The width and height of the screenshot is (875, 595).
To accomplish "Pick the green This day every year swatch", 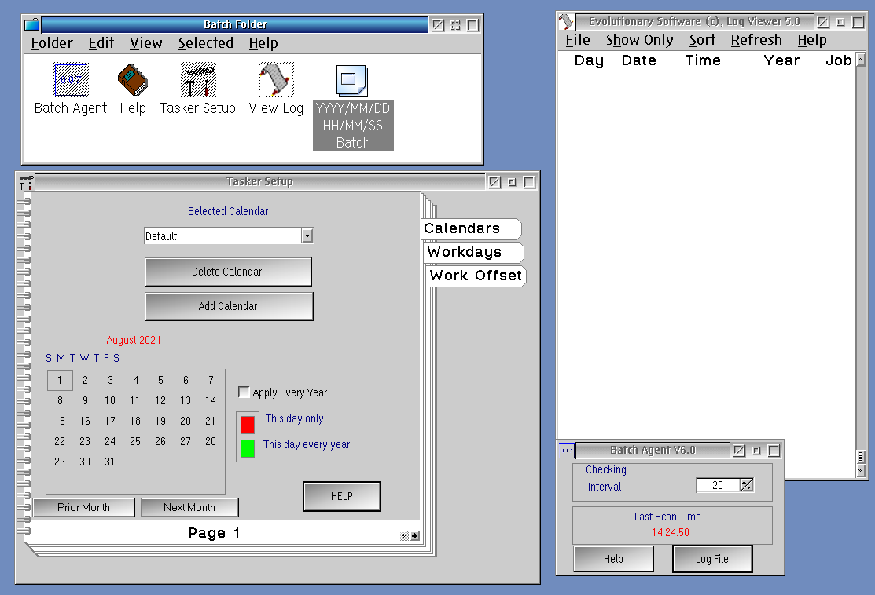I will (248, 448).
